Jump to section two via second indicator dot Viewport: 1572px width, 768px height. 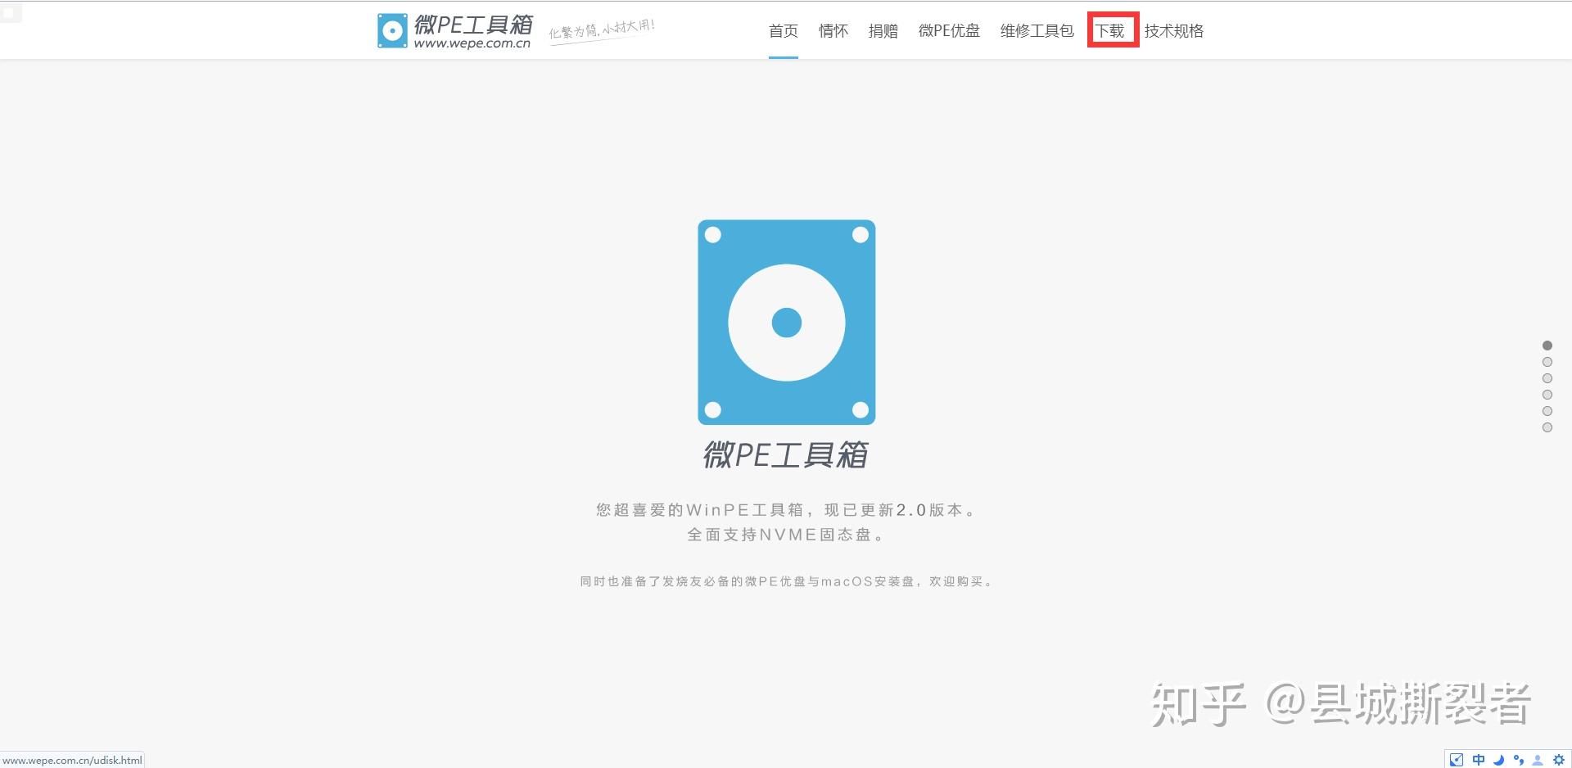(1547, 362)
